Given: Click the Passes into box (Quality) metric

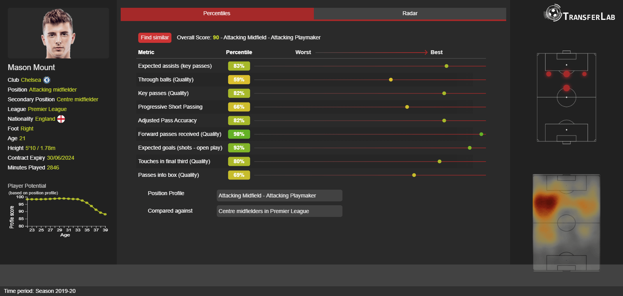Looking at the screenshot, I should tap(169, 175).
